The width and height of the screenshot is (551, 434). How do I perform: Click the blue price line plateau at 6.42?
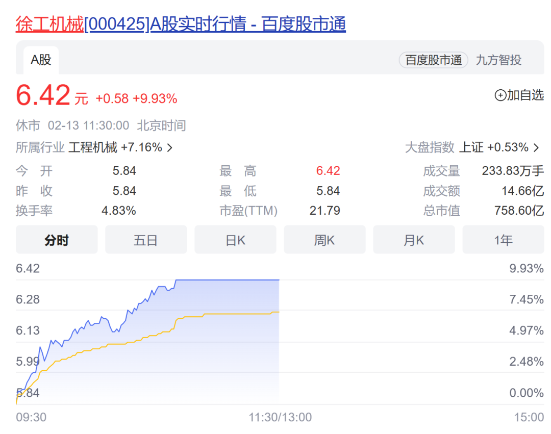pos(228,280)
